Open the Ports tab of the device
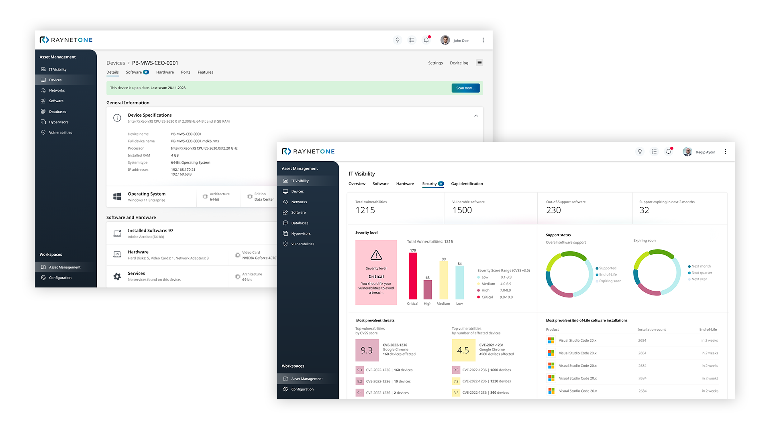This screenshot has height=433, width=771. 186,72
